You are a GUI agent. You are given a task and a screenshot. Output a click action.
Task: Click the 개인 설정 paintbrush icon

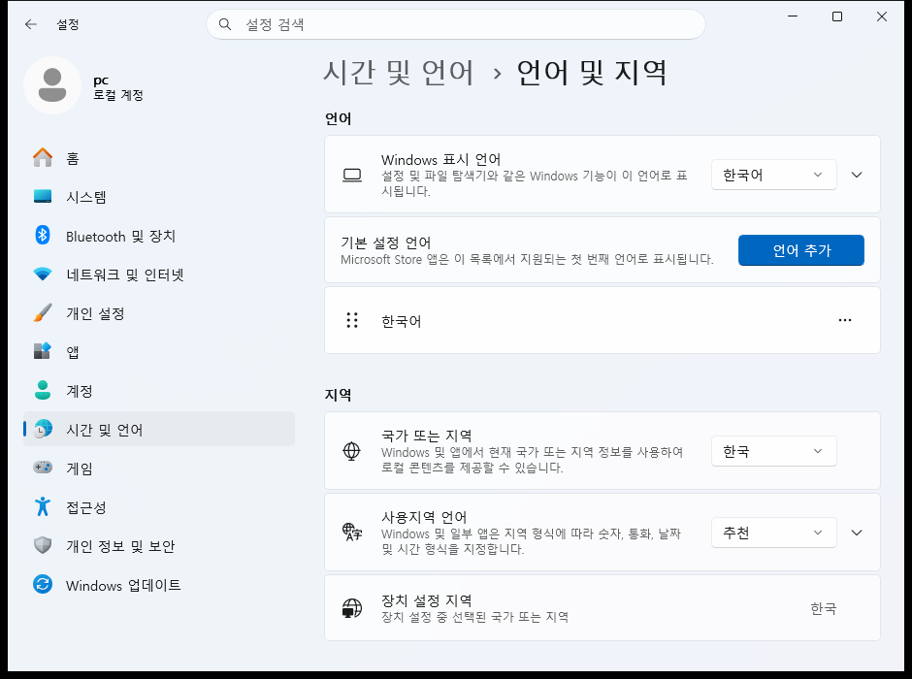pos(43,312)
